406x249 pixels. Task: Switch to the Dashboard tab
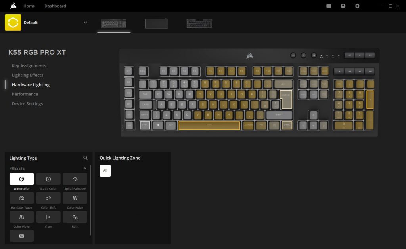55,6
